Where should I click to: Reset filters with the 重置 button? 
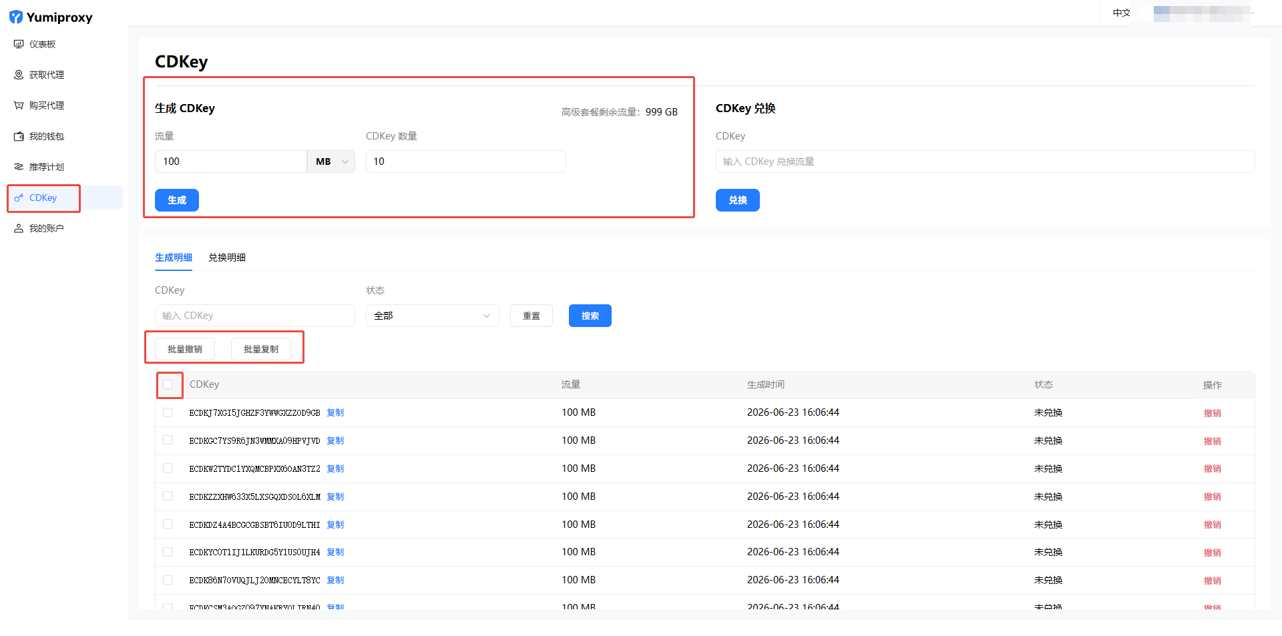coord(531,316)
